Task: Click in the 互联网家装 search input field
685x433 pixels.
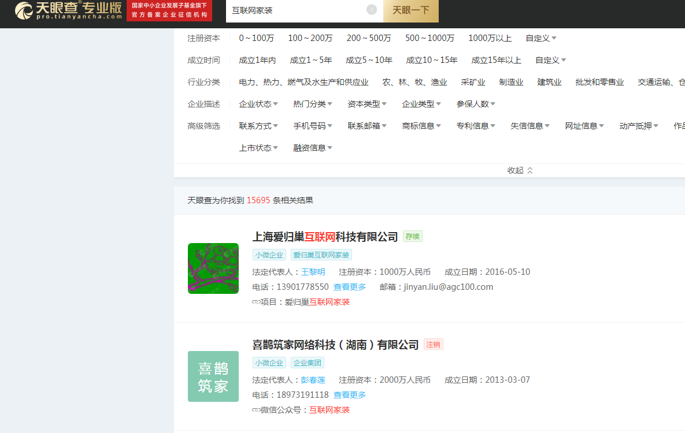Action: (x=295, y=10)
